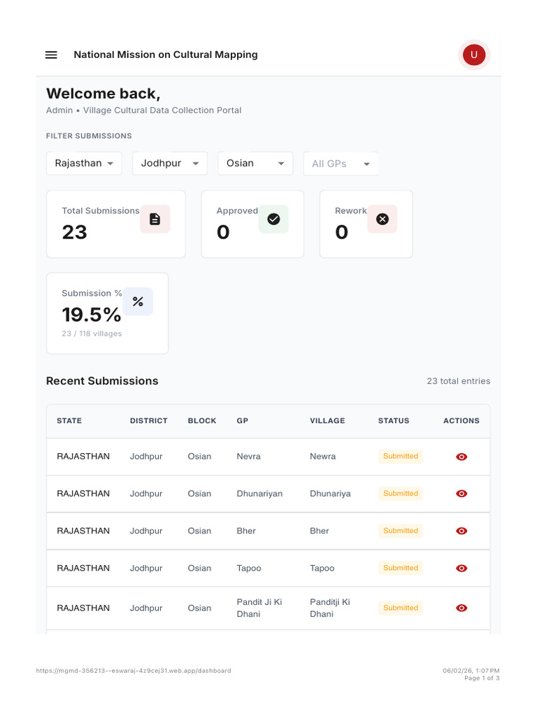The height and width of the screenshot is (716, 537).
Task: View the Panditji Ki Dhani submission
Action: pos(461,608)
